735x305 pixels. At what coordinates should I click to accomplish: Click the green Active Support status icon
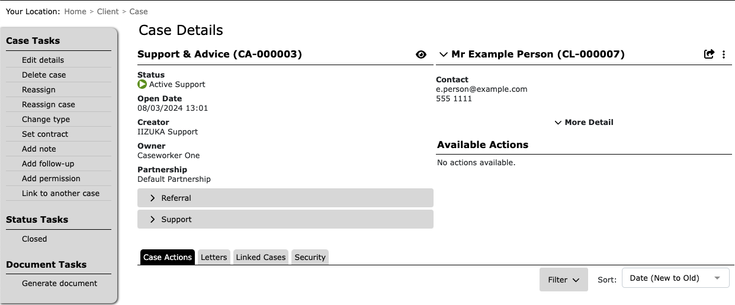coord(142,85)
